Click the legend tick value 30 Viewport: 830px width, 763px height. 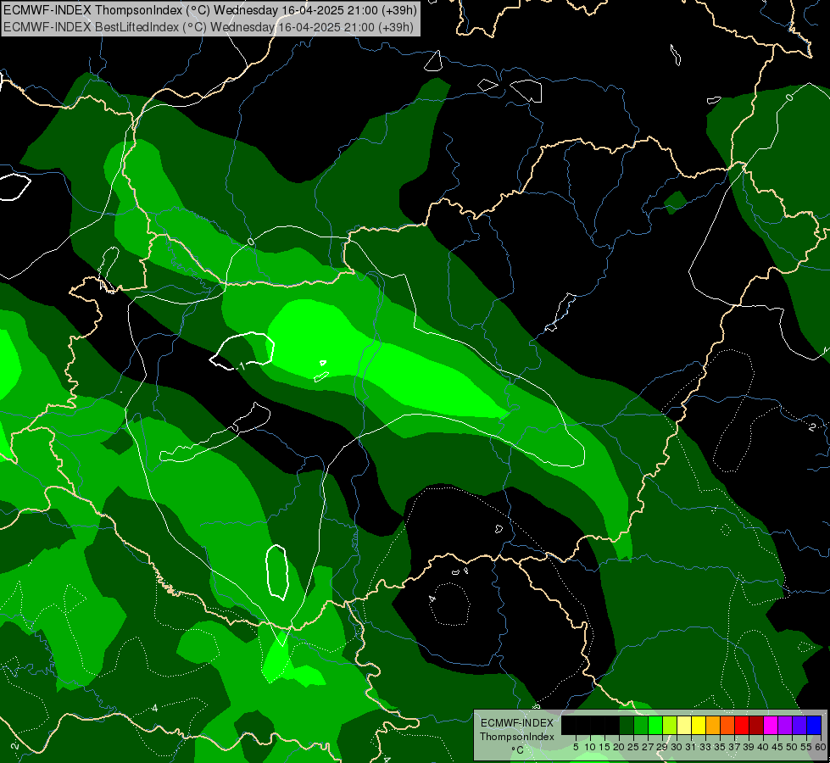click(677, 747)
